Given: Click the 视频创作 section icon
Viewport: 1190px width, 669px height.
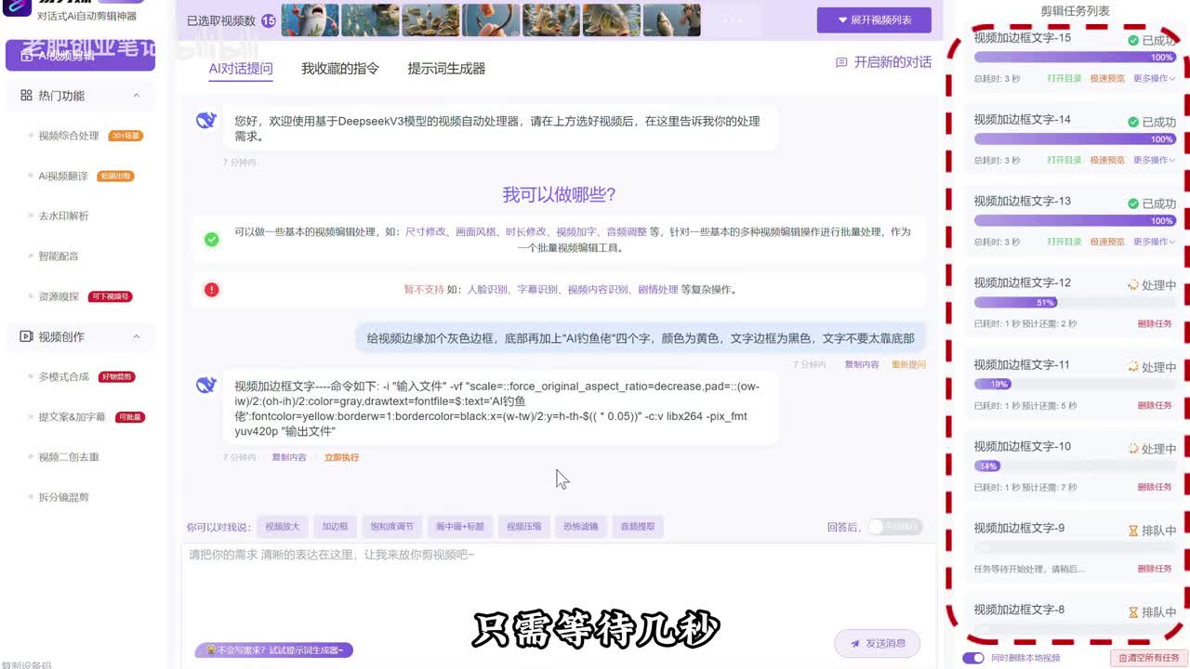Looking at the screenshot, I should [x=26, y=336].
